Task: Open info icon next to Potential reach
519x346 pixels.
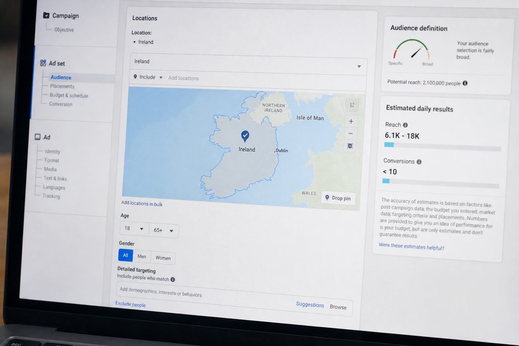Action: [x=465, y=83]
